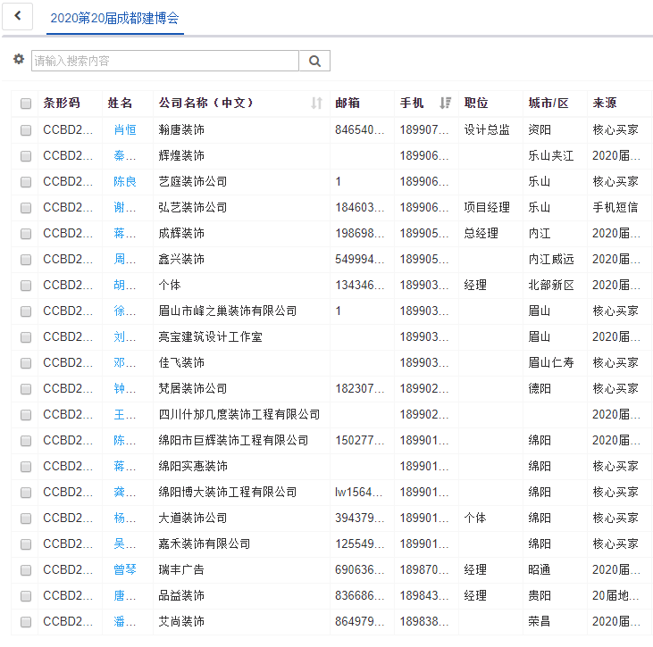Click the back arrow button

[18, 16]
